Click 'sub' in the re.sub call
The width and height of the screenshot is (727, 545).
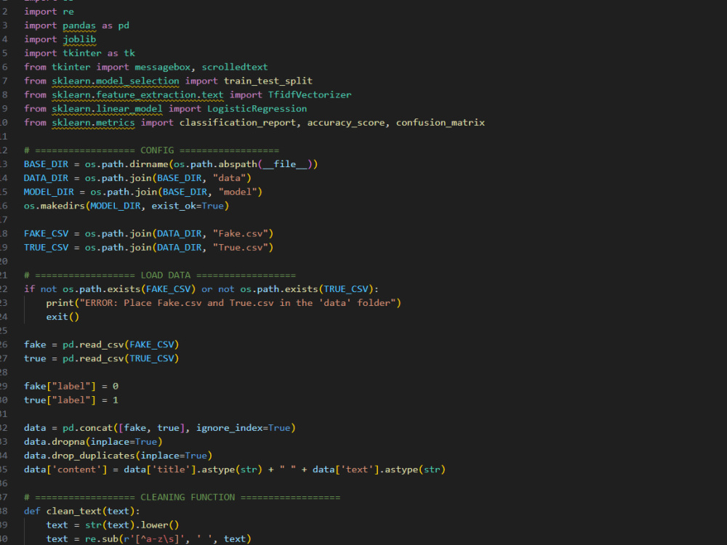(x=110, y=539)
